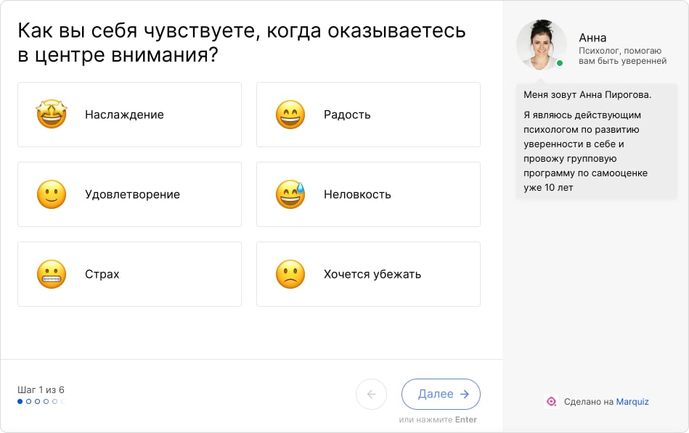689x433 pixels.
Task: Select the Радость answer card
Action: (368, 115)
